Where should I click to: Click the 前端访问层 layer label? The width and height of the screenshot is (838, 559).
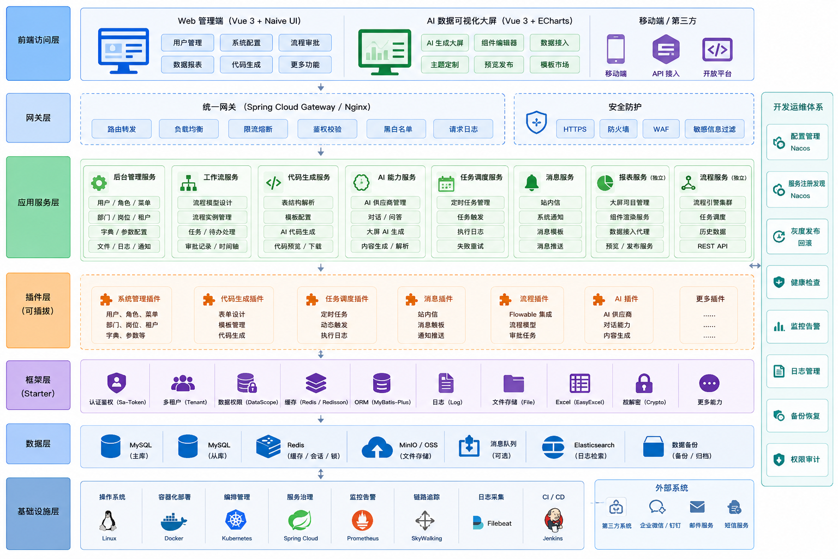point(38,43)
